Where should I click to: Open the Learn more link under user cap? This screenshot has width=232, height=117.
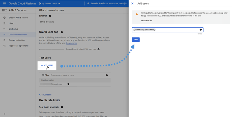coord(71,43)
